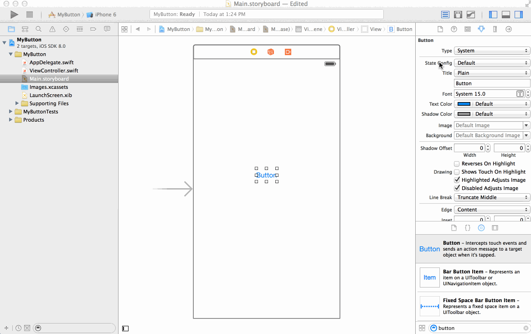531x334 pixels.
Task: Switch to Assistant editor
Action: tap(458, 15)
